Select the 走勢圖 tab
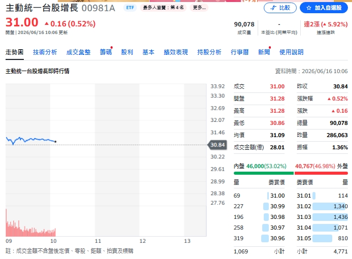This screenshot has height=259, width=352. 15,52
